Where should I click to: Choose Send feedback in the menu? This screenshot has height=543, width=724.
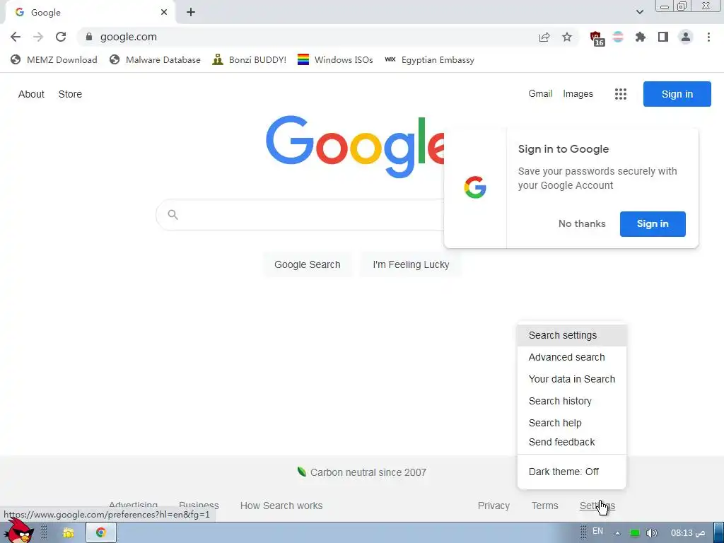pyautogui.click(x=571, y=442)
